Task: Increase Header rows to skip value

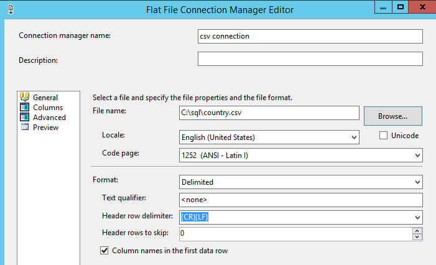Action: click(417, 231)
